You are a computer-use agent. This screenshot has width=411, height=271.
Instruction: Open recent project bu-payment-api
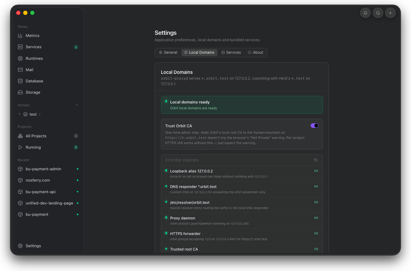pyautogui.click(x=48, y=192)
